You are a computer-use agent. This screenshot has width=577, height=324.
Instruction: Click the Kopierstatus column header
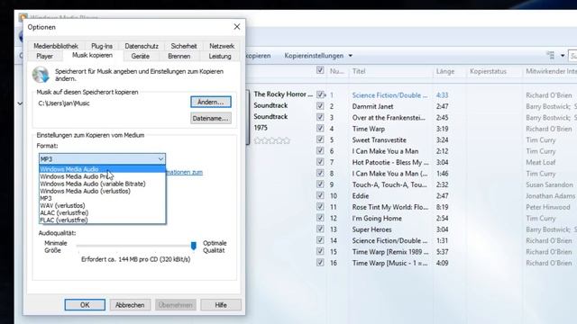[x=488, y=71]
